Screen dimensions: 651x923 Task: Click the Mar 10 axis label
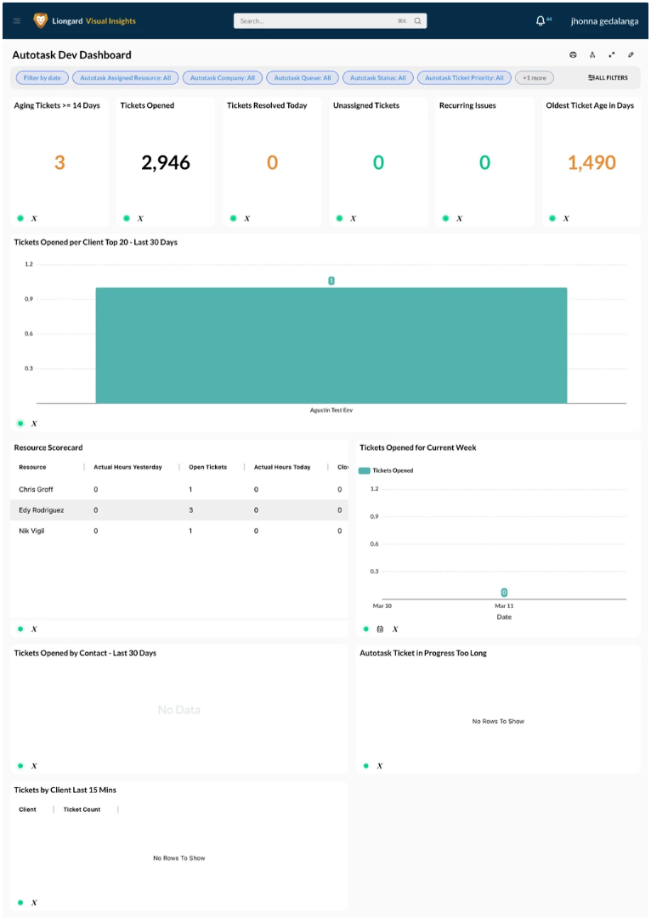pyautogui.click(x=382, y=605)
